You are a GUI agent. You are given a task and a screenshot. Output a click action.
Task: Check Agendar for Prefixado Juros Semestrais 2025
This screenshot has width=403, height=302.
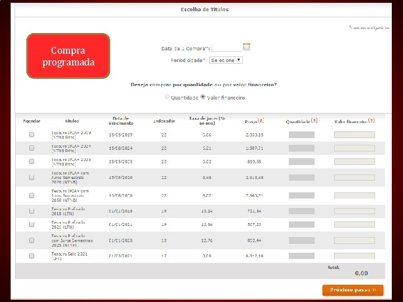[x=31, y=240]
